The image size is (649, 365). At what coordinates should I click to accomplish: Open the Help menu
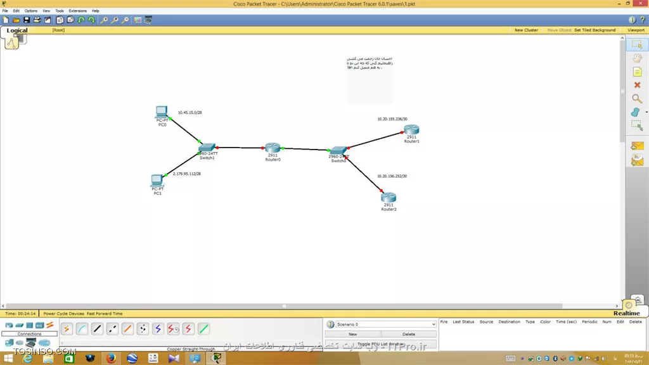pos(96,11)
